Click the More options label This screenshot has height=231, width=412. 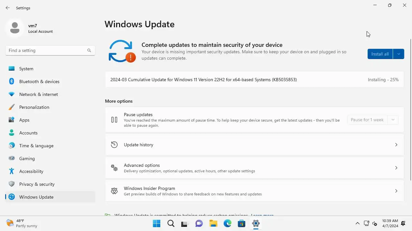pos(119,101)
